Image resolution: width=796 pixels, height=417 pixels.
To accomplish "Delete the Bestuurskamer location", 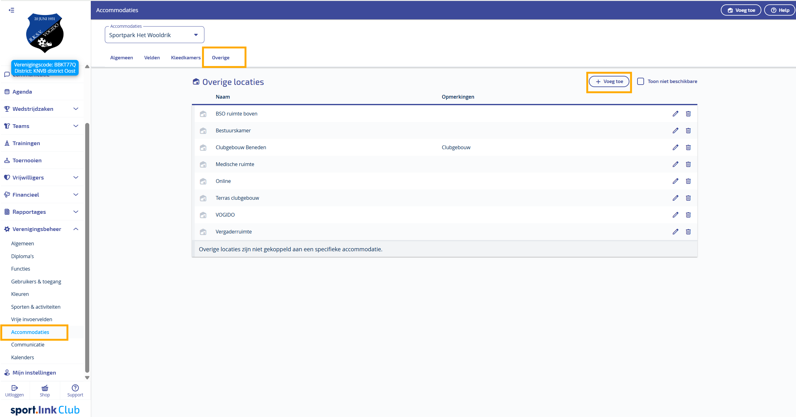I will tap(688, 130).
